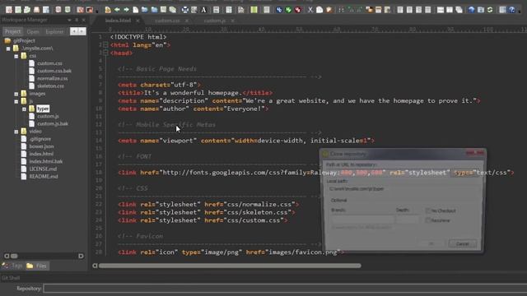Click project tree scroll right arrow
The width and height of the screenshot is (527, 296).
pos(81,256)
